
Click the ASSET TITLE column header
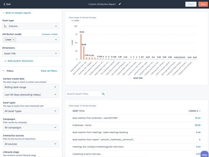point(78,111)
